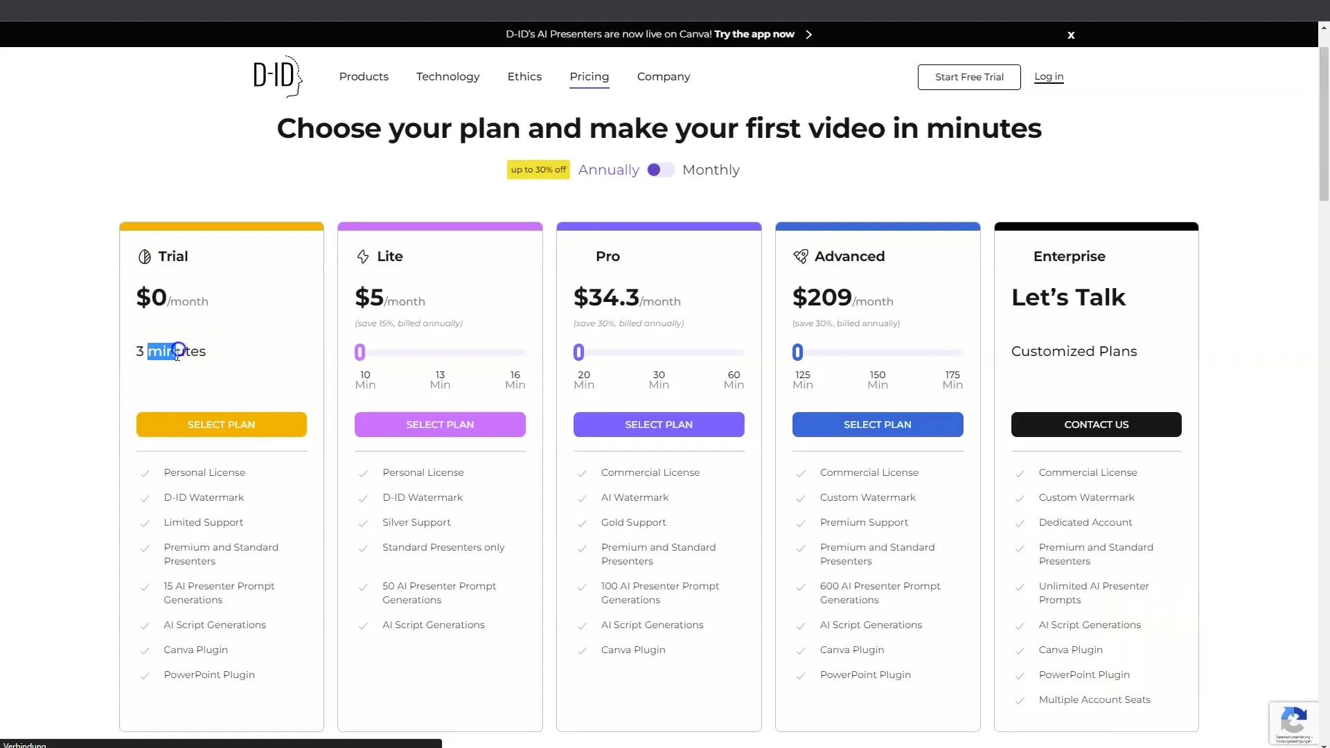
Task: Click the dismiss X icon on banner
Action: [1070, 35]
